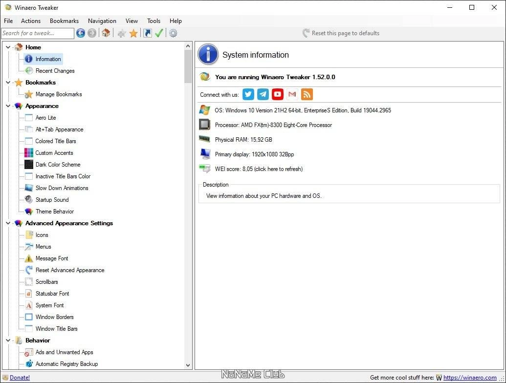Image resolution: width=506 pixels, height=383 pixels.
Task: Collapse the Home tree node
Action: point(8,47)
